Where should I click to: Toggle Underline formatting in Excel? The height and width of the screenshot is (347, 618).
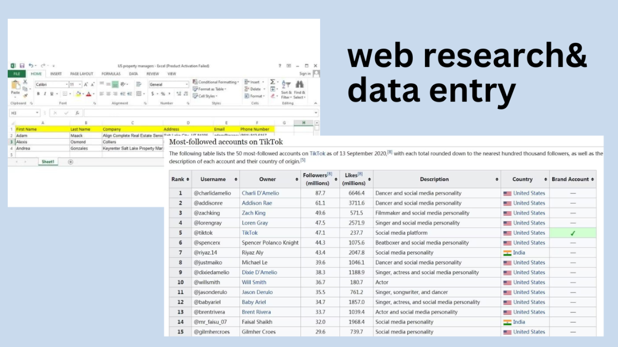click(51, 94)
